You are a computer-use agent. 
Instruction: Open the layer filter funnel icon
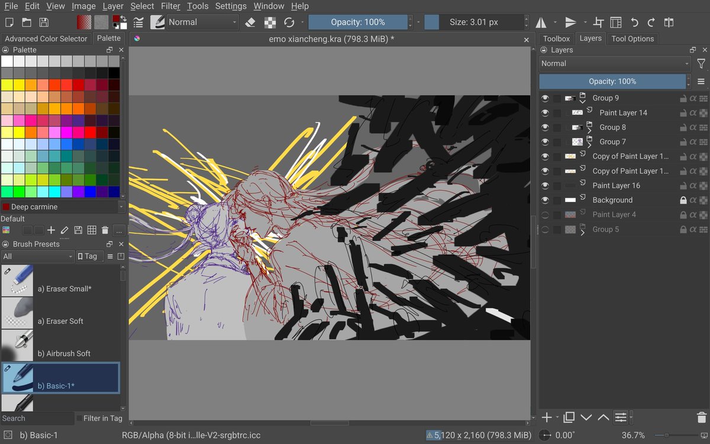701,63
